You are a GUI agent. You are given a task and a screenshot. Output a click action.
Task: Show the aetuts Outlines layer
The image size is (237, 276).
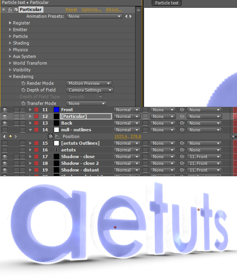pyautogui.click(x=5, y=143)
